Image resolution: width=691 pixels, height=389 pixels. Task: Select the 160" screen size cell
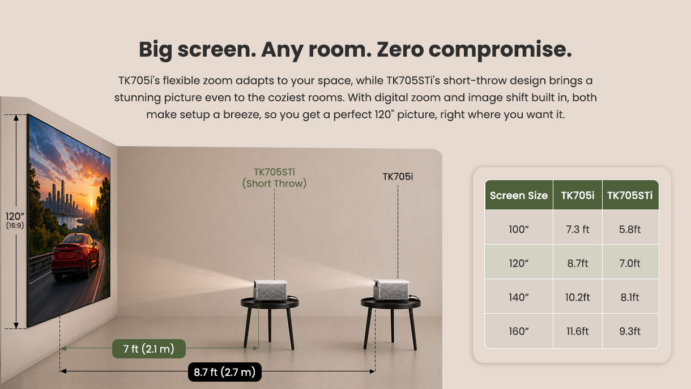tap(519, 331)
